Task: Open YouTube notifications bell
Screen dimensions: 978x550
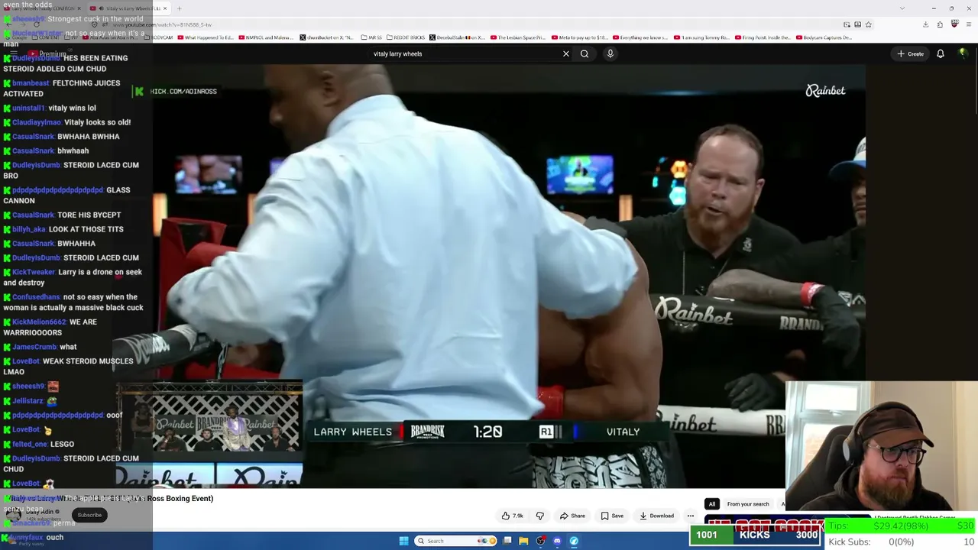Action: coord(941,53)
